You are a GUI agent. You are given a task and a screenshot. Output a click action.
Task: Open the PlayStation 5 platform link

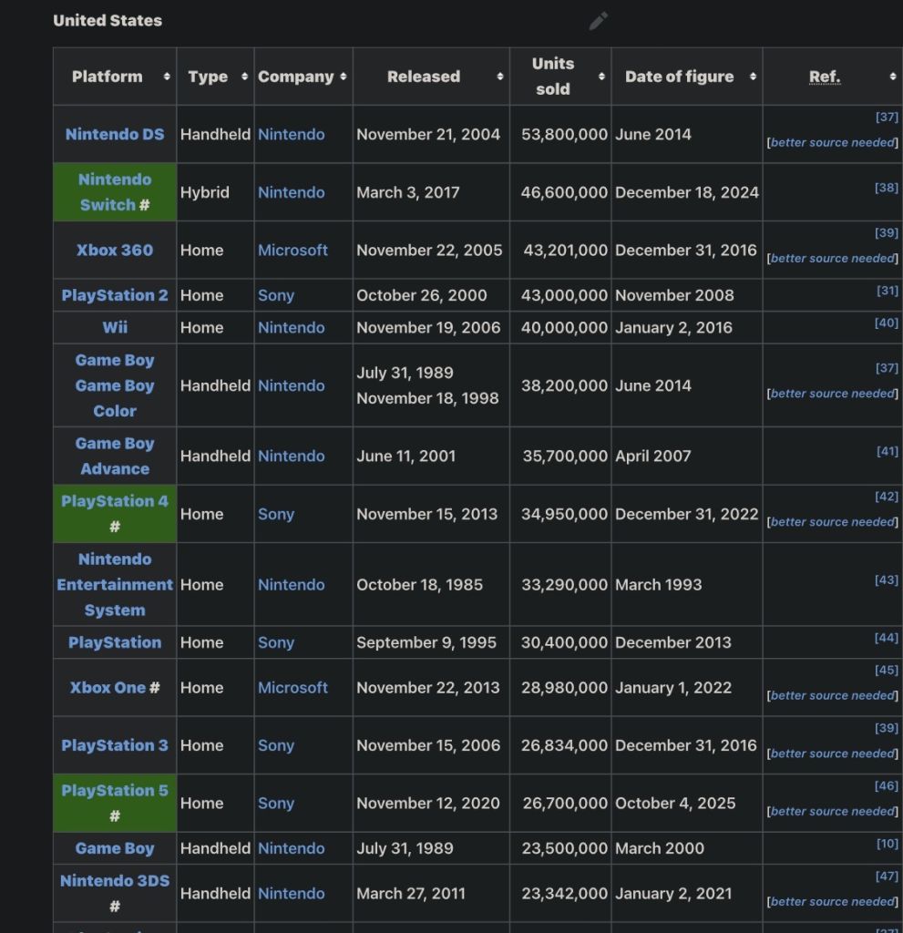pyautogui.click(x=115, y=791)
